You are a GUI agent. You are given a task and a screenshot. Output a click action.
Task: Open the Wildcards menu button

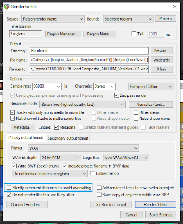[x=162, y=60]
